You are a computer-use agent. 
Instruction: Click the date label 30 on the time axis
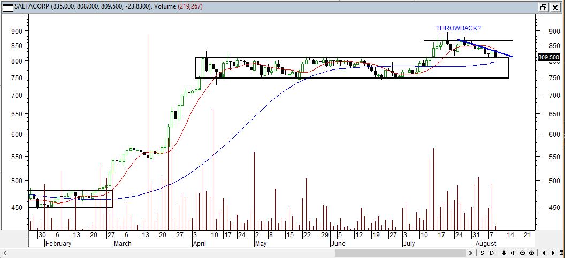[x=42, y=234]
